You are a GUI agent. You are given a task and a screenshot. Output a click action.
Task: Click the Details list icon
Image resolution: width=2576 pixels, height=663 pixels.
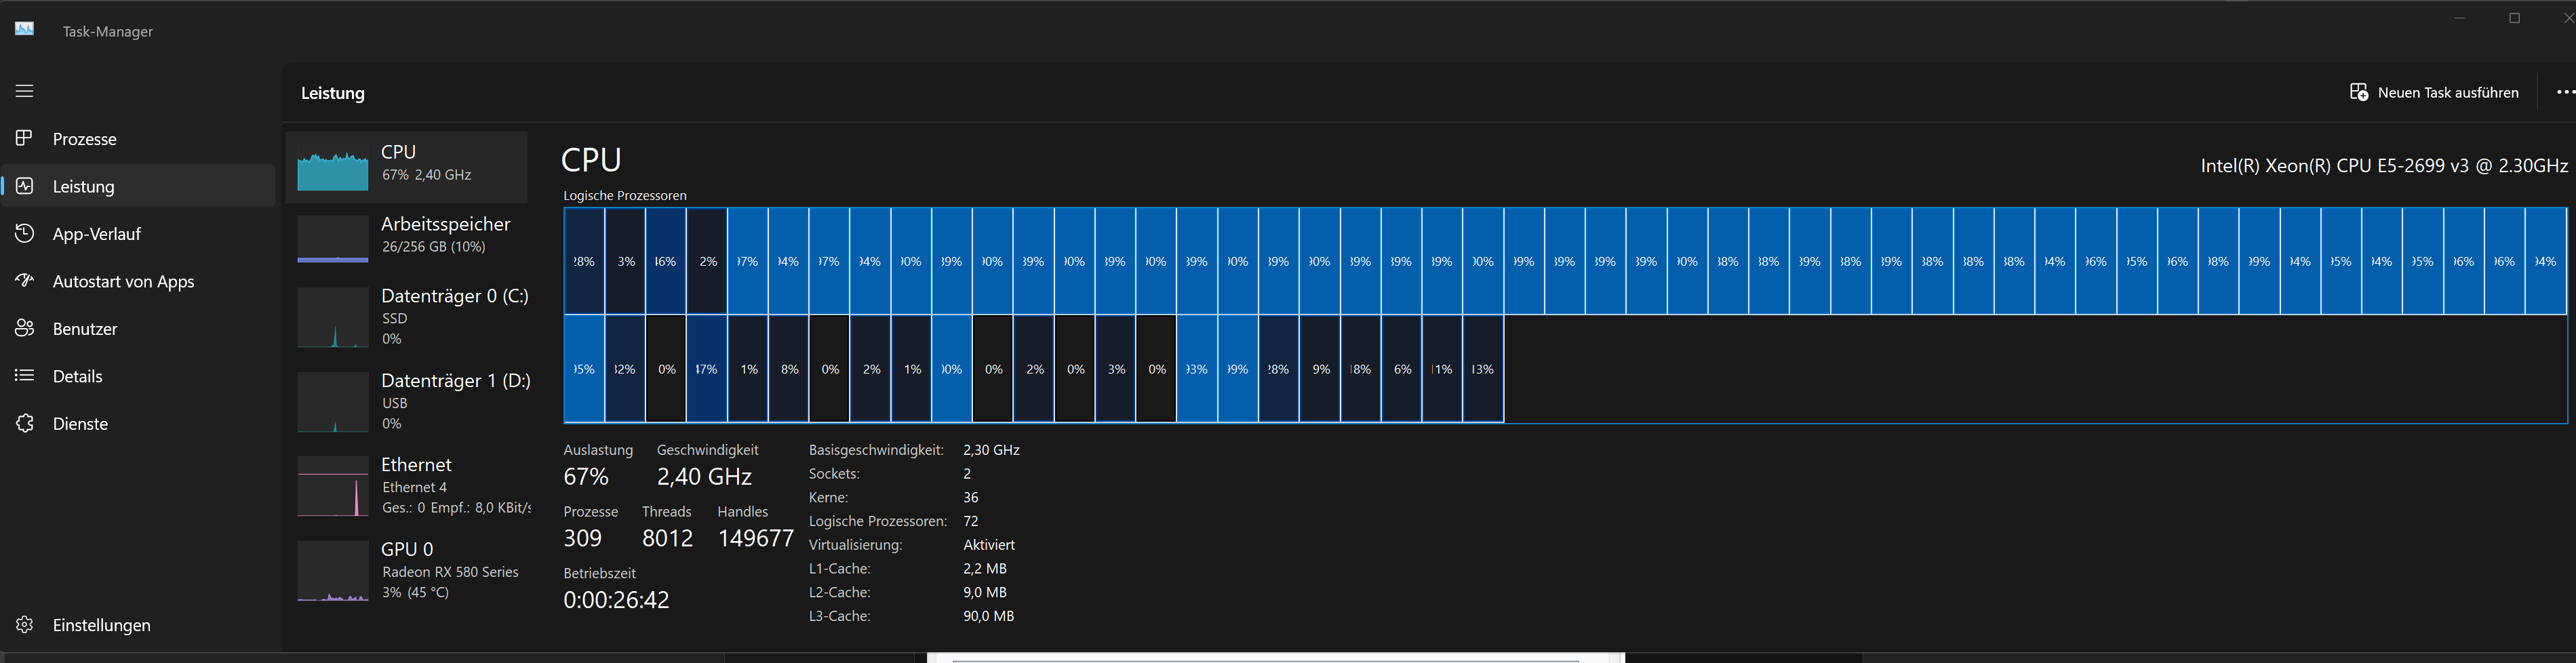tap(25, 376)
